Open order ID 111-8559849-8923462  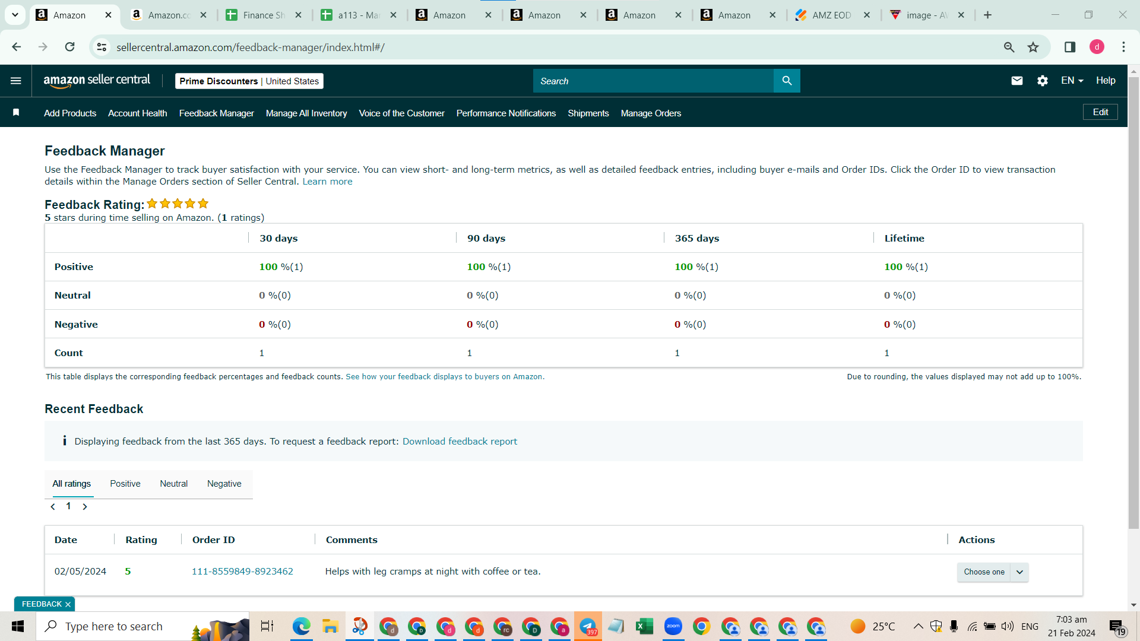242,572
